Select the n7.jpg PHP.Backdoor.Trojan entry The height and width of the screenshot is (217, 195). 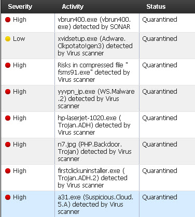coord(97,151)
